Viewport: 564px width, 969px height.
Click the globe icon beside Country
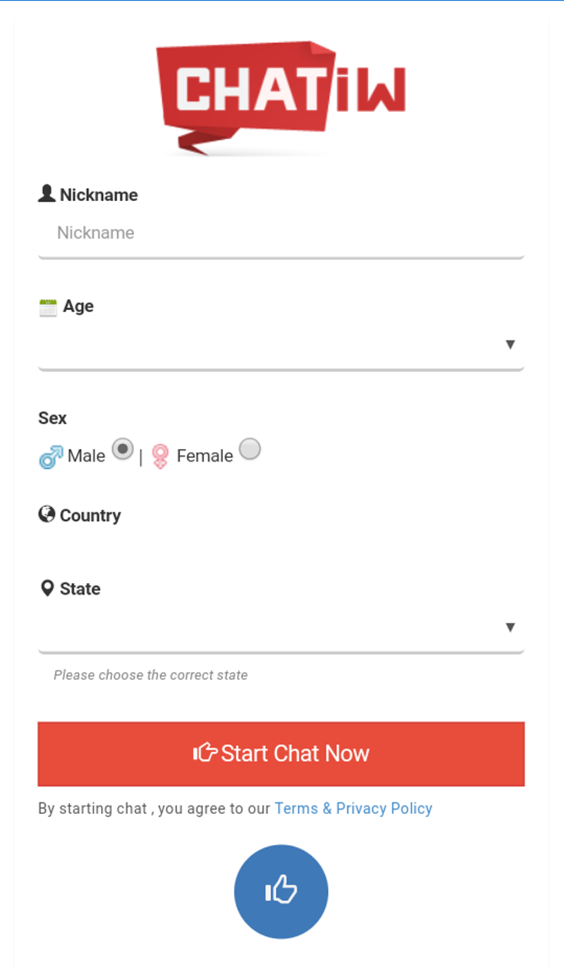point(46,514)
